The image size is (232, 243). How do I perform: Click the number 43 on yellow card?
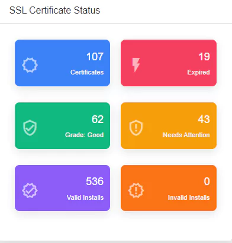point(204,119)
